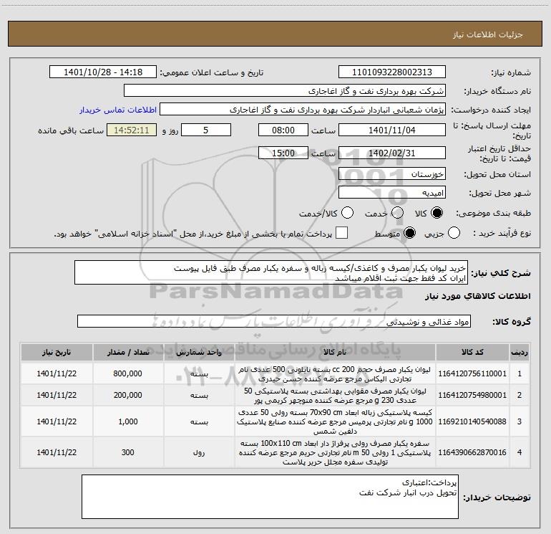Click the اطلاعات کالاهای مورد نیاز section title
The width and height of the screenshot is (551, 534).
point(477,296)
